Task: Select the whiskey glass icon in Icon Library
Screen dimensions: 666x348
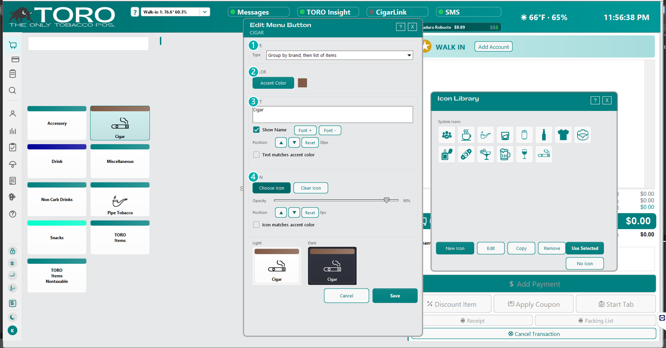Action: pyautogui.click(x=505, y=134)
